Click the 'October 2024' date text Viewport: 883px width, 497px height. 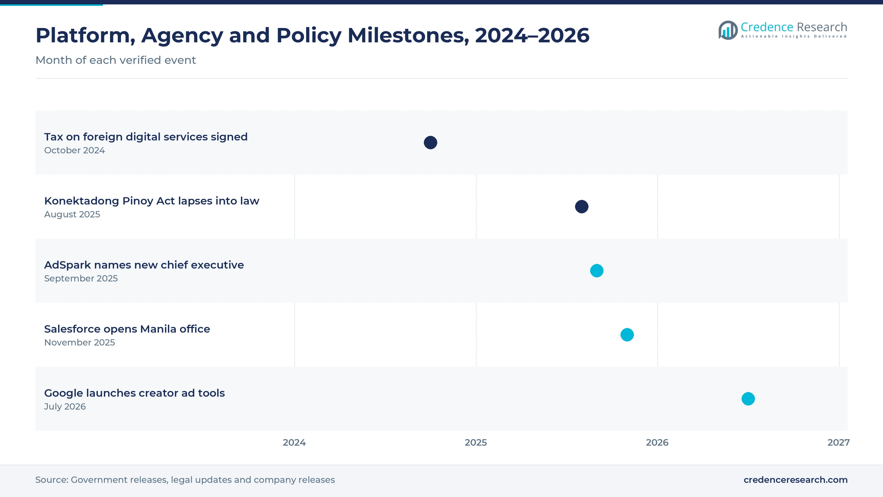(x=74, y=150)
